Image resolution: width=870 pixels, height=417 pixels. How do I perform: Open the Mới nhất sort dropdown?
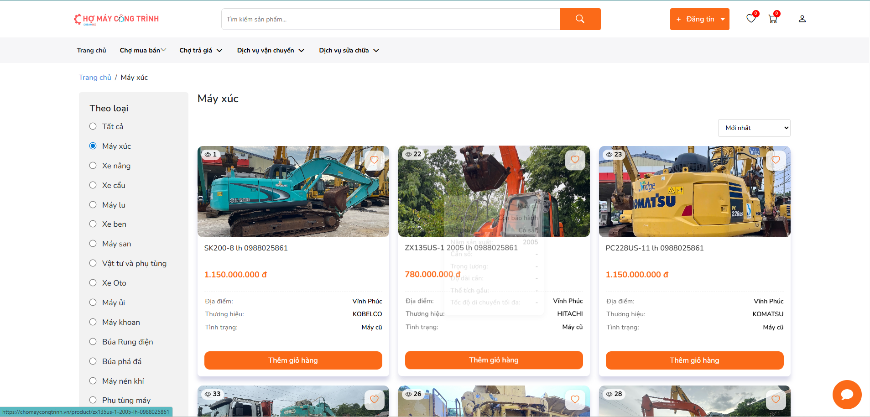click(x=754, y=128)
